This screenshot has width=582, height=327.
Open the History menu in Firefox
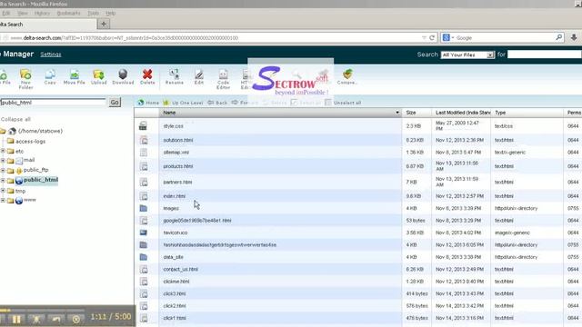pos(42,14)
